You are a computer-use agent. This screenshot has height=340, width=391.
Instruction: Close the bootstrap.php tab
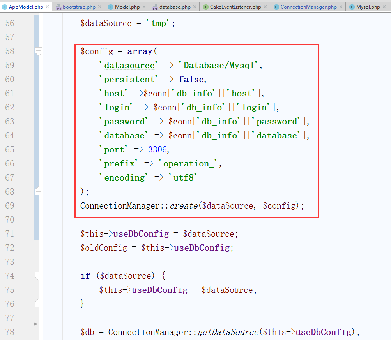click(99, 7)
